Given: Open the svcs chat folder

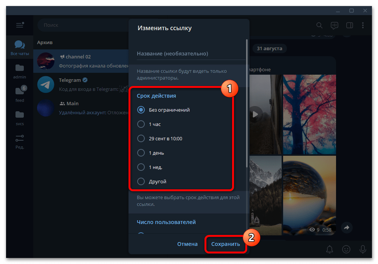Looking at the screenshot, I should pyautogui.click(x=20, y=118).
